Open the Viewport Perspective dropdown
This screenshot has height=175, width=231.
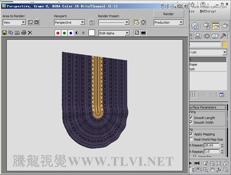[x=69, y=22]
